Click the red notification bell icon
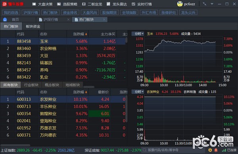 tap(216, 150)
